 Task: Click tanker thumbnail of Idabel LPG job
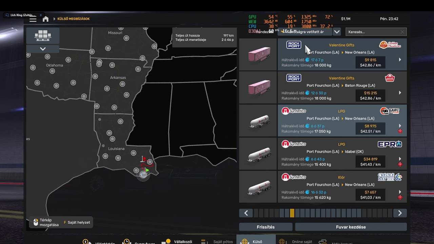tap(258, 154)
